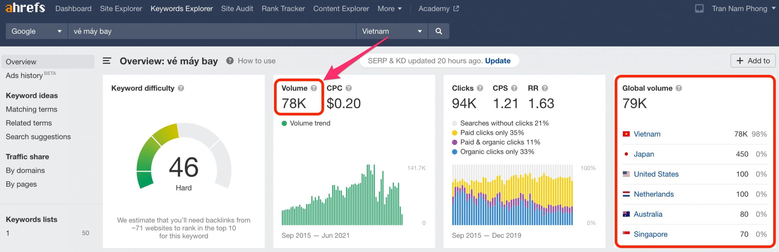Click Paid & organic clicks purple legend dot
Screen dimensions: 779x252
[455, 142]
